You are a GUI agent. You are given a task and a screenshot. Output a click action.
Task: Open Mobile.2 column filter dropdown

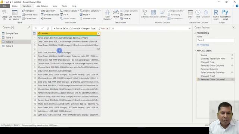coord(99,33)
